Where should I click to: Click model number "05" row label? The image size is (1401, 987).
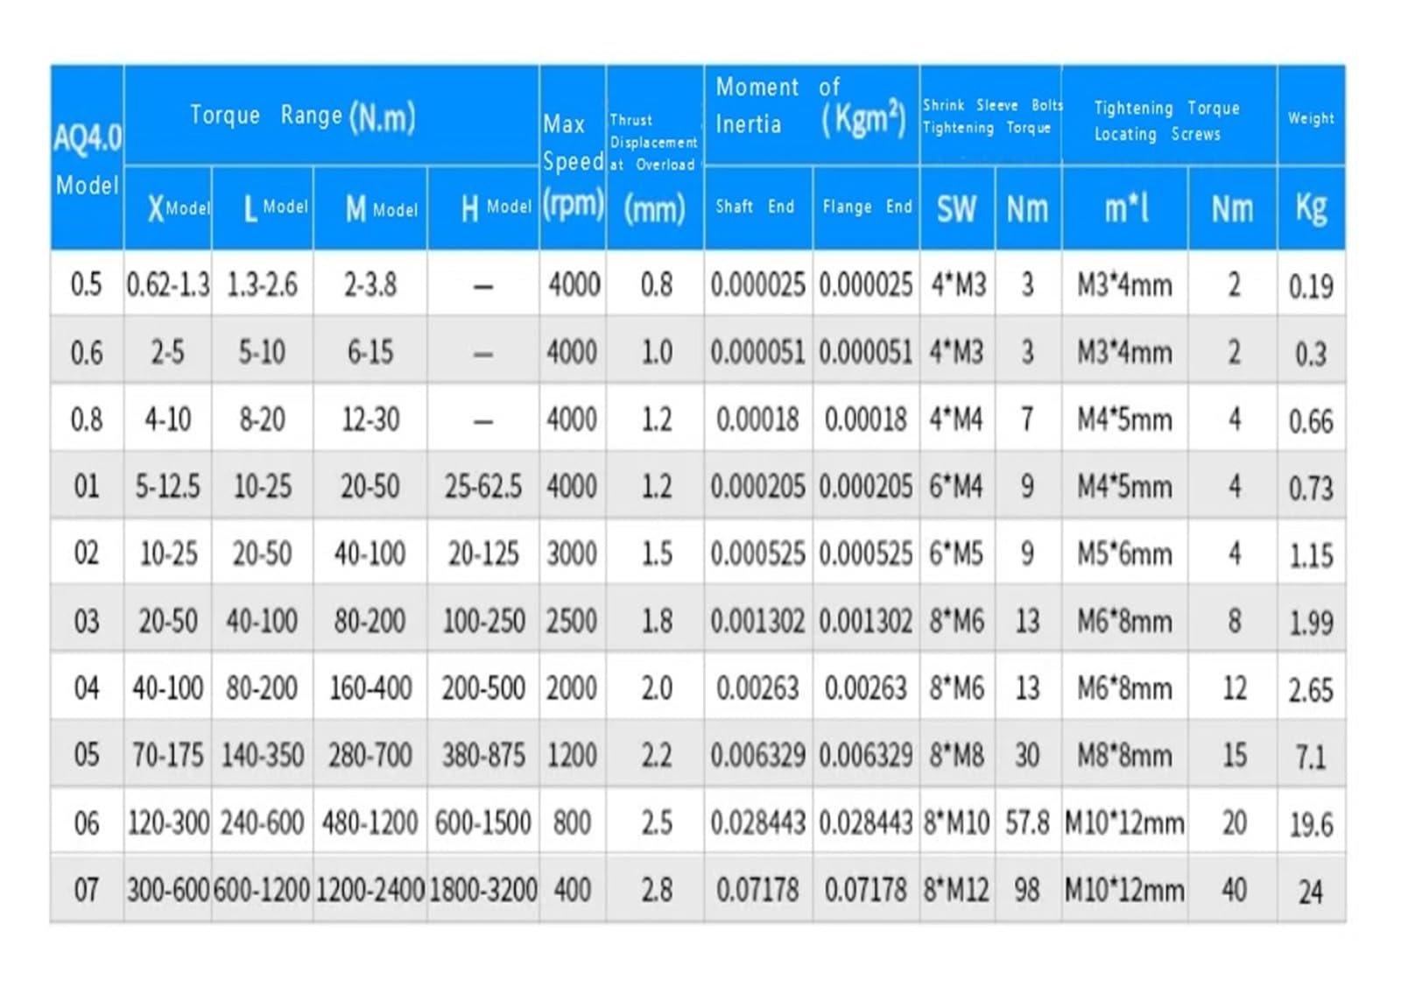87,755
